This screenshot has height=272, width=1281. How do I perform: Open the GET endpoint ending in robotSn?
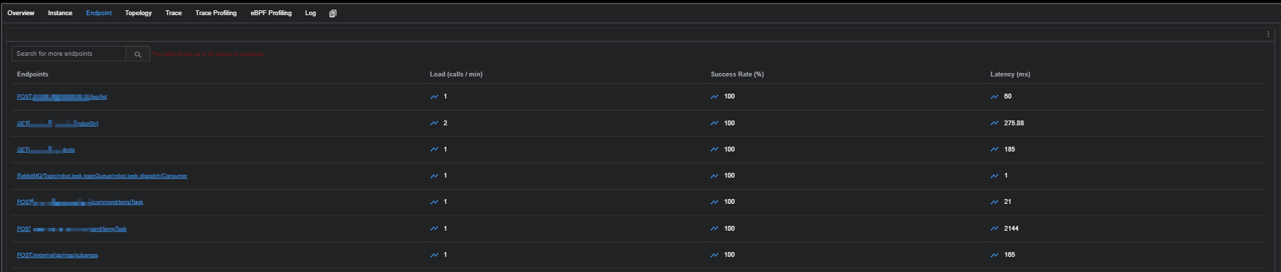click(58, 123)
